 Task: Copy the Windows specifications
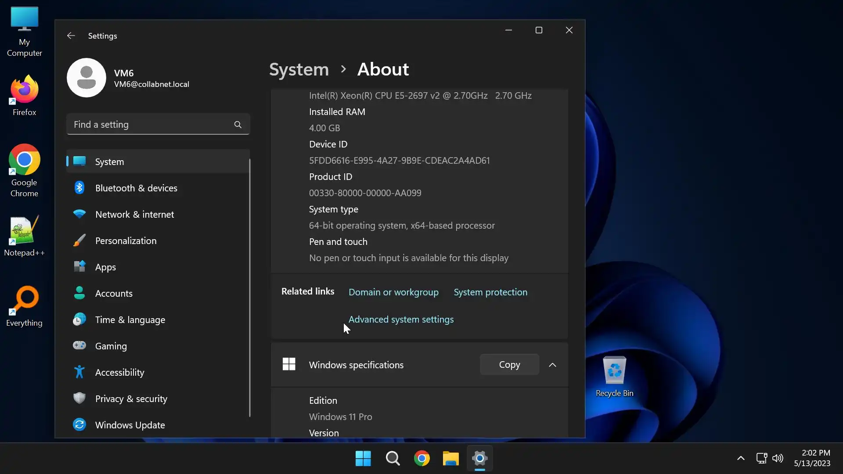(509, 364)
